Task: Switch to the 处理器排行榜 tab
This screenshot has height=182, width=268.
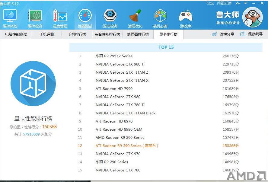Action: tap(138, 34)
